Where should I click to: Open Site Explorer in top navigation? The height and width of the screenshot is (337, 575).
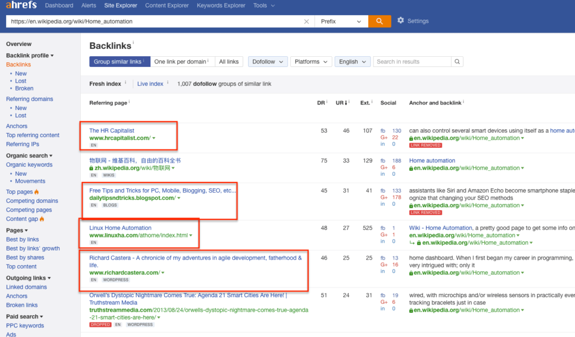point(121,6)
